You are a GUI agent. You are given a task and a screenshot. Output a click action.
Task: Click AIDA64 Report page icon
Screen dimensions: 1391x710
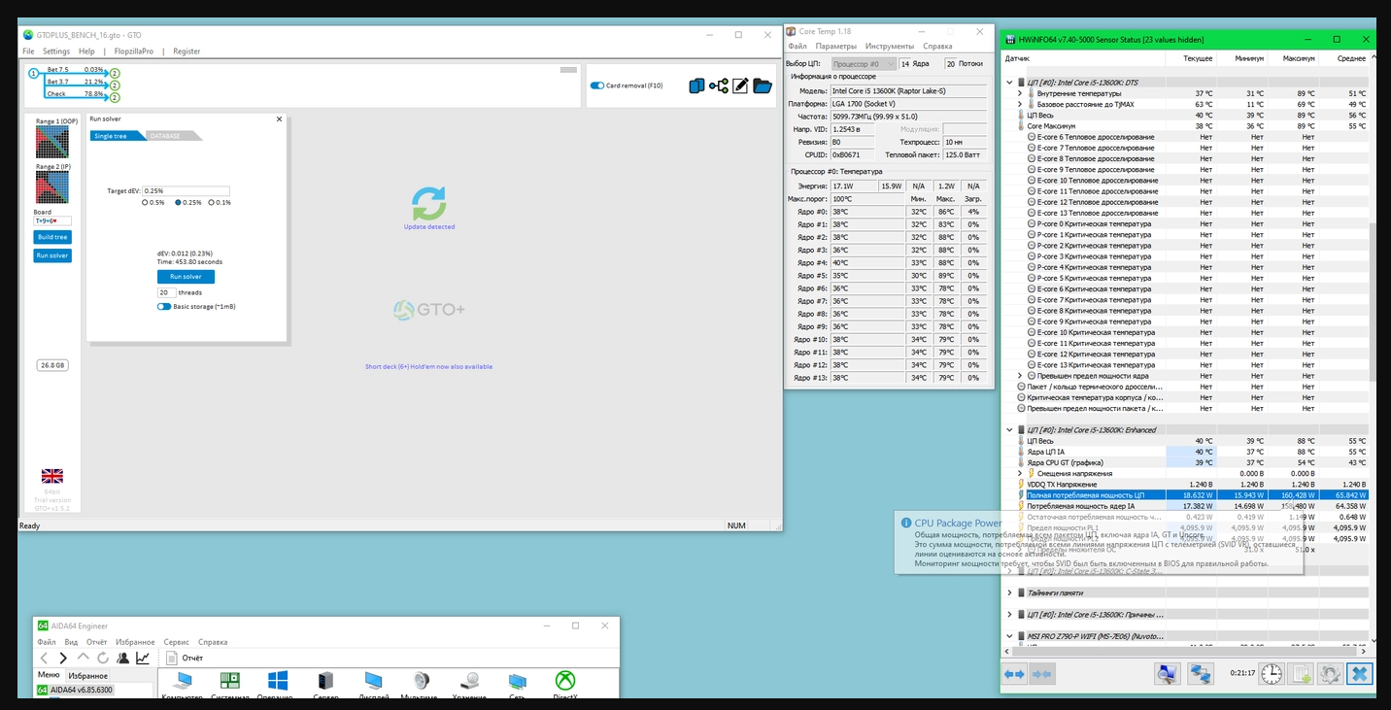[172, 659]
